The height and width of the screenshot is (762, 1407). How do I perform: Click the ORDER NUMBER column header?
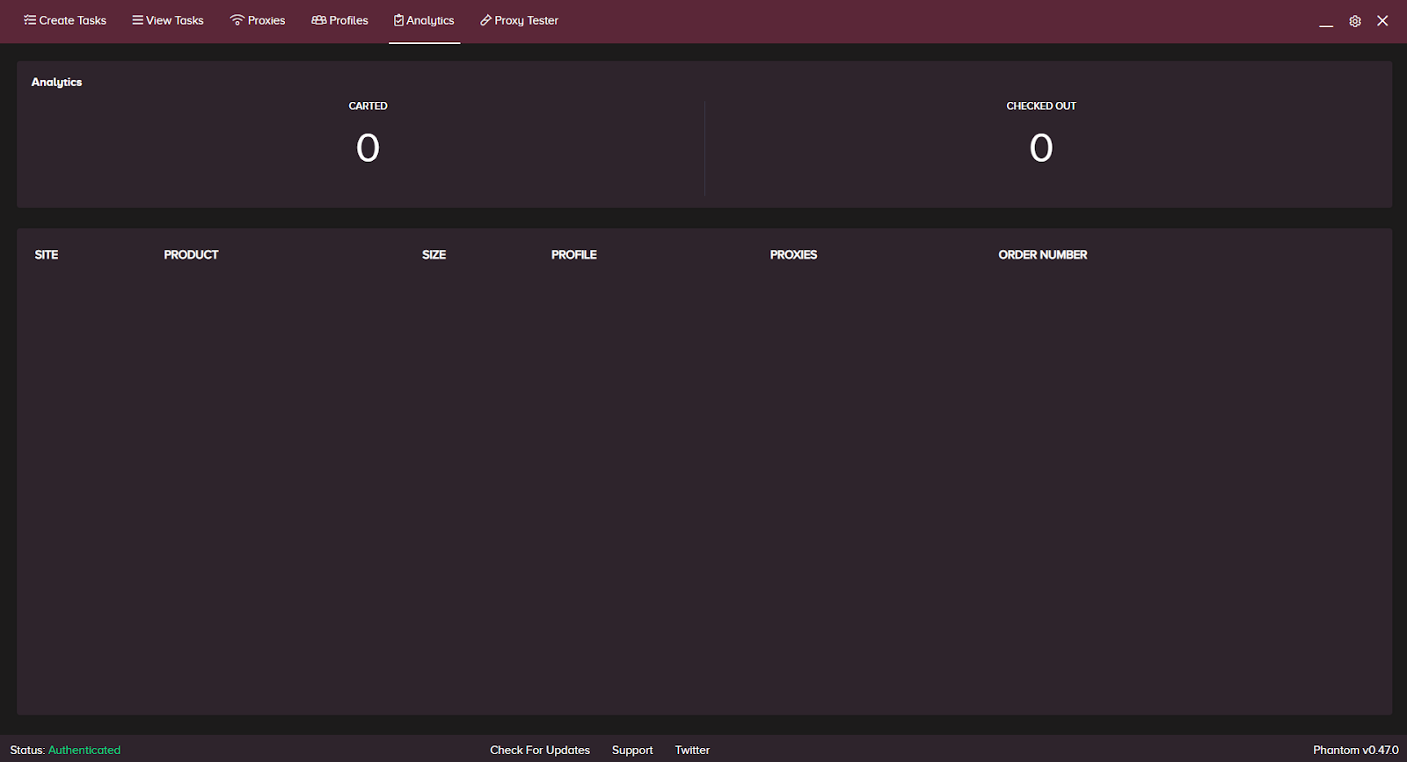1042,254
